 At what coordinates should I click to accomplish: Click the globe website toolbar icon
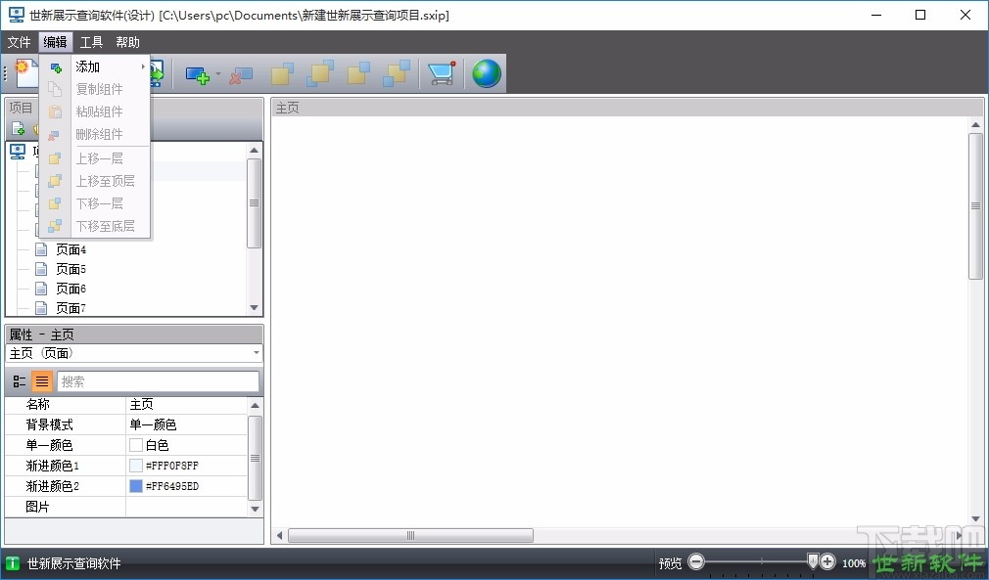(x=487, y=73)
